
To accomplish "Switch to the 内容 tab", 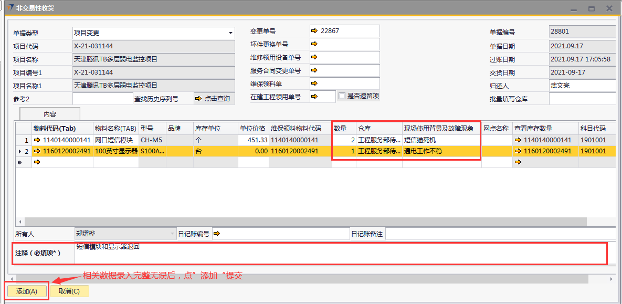I will pyautogui.click(x=50, y=114).
